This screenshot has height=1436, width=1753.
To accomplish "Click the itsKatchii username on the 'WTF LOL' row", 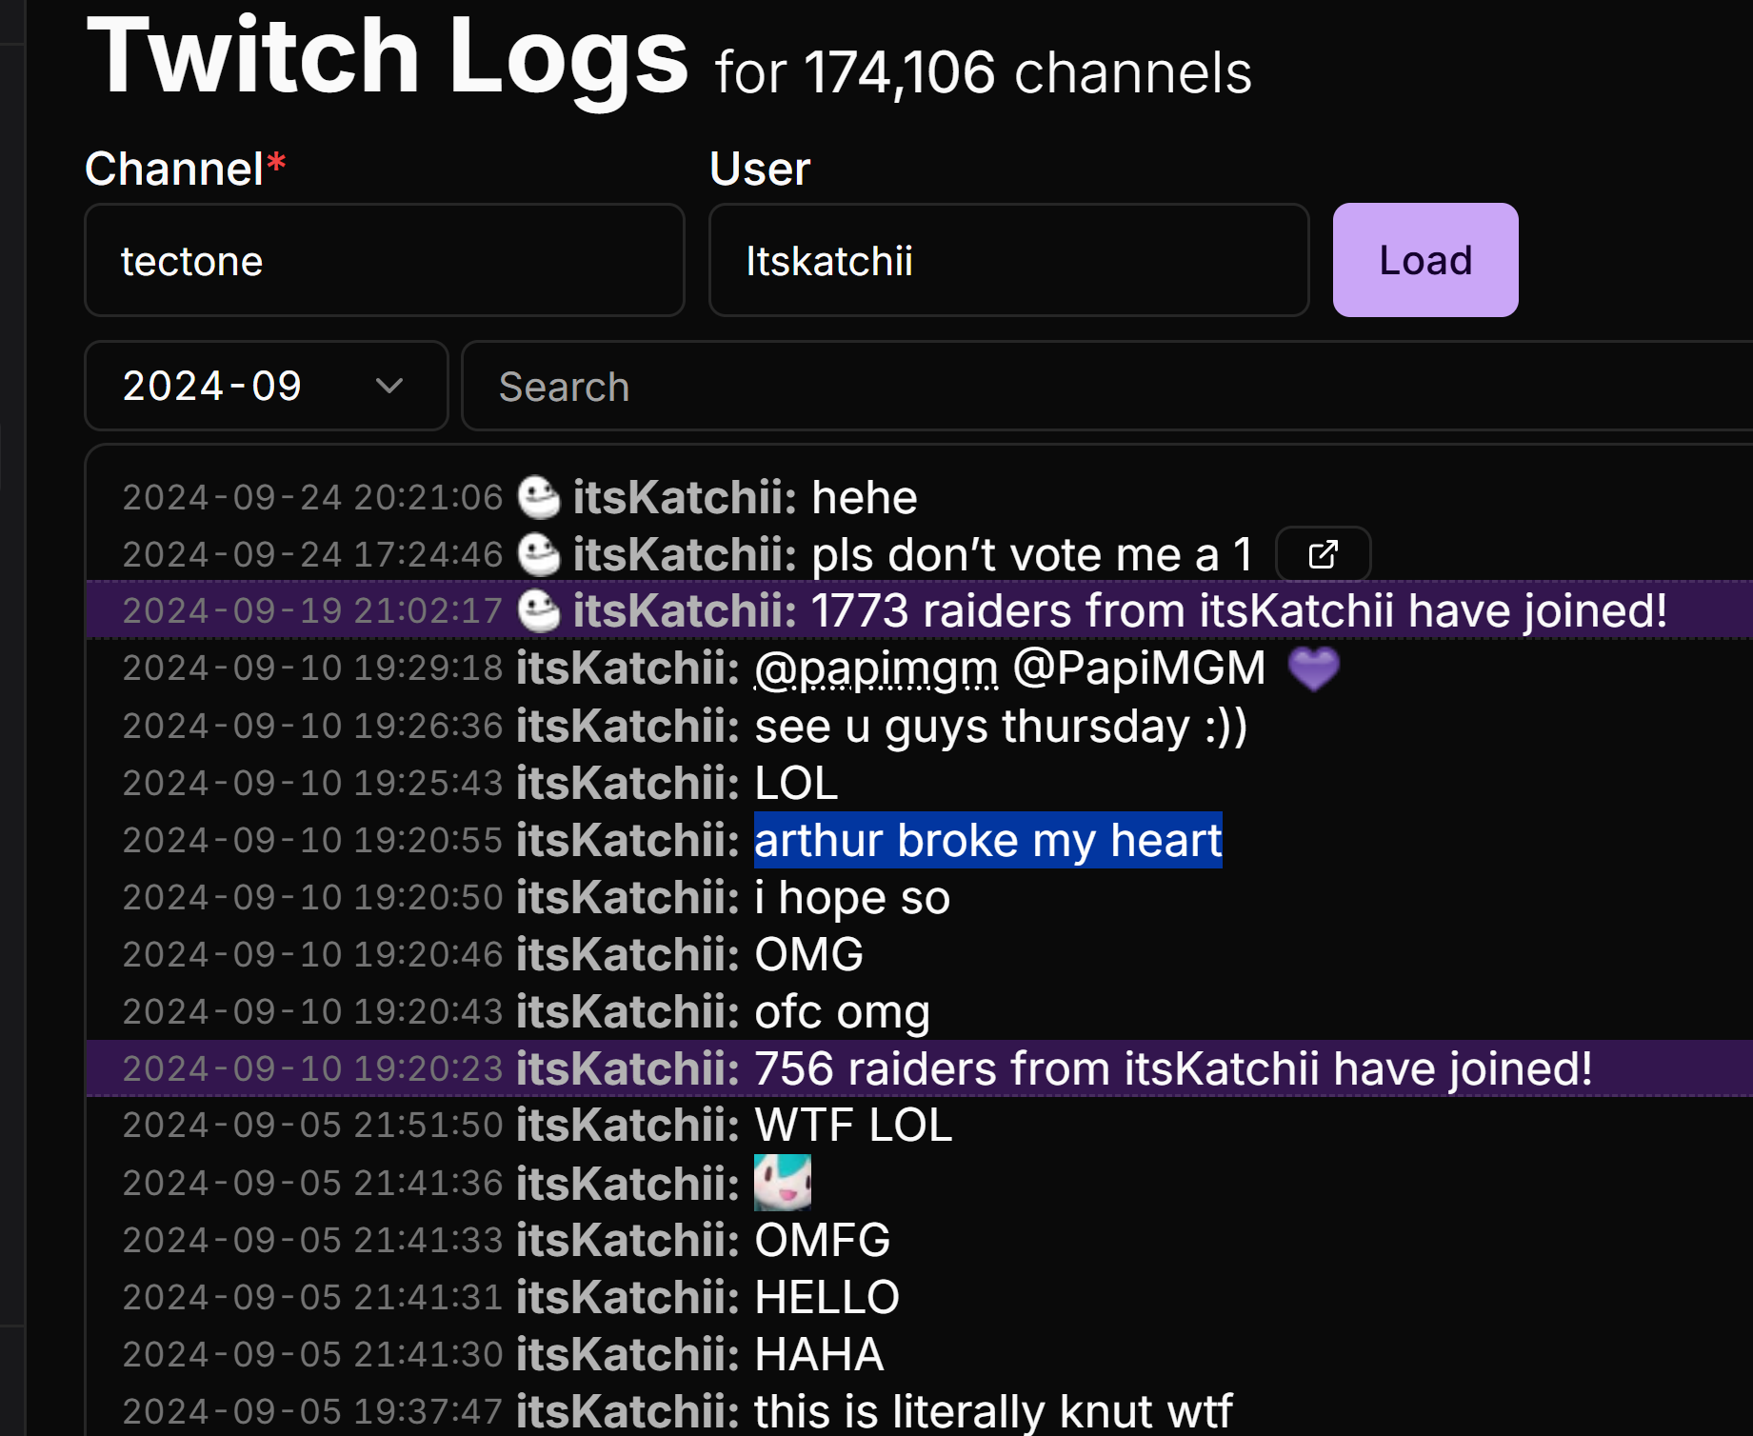I will (627, 1126).
